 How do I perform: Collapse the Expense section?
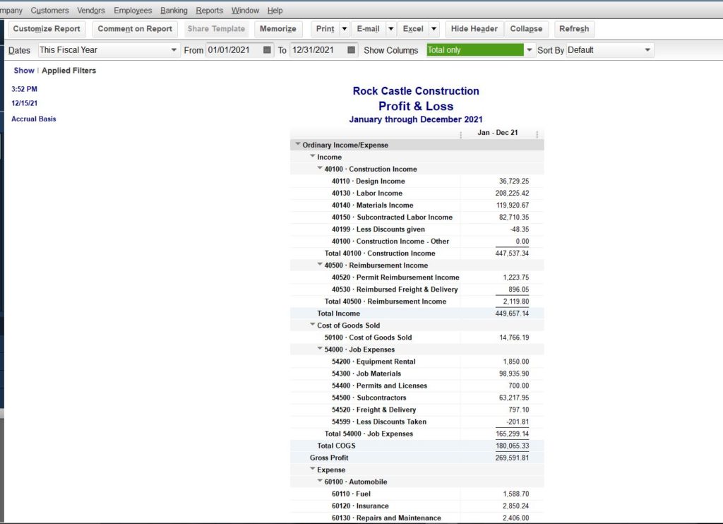[x=313, y=469]
